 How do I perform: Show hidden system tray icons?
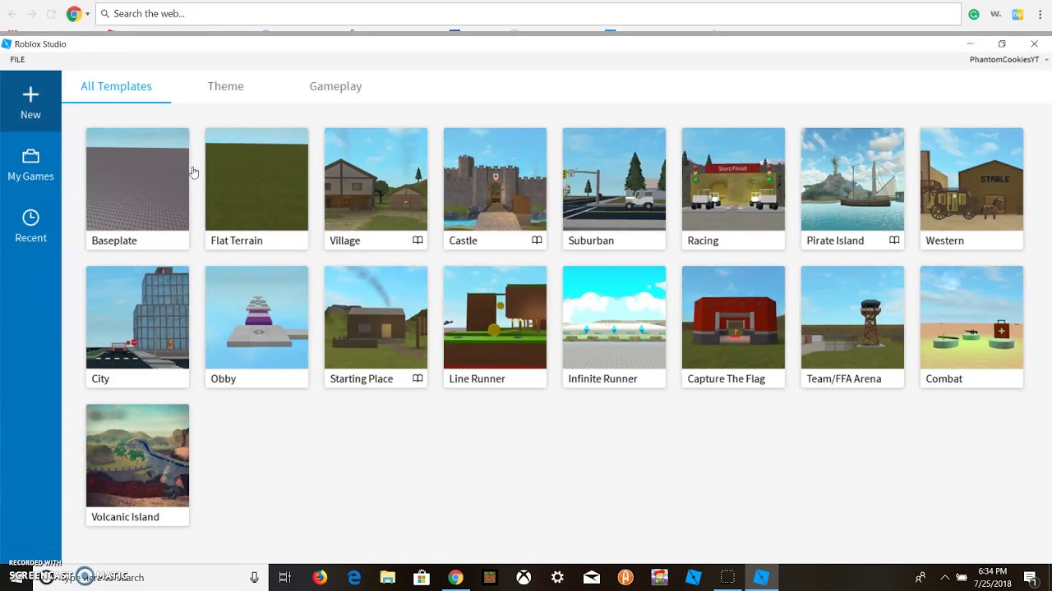[x=944, y=577]
